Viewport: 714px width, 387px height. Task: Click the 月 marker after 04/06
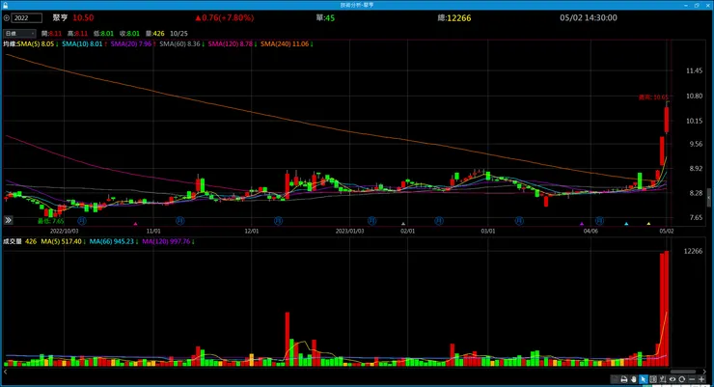coord(600,221)
